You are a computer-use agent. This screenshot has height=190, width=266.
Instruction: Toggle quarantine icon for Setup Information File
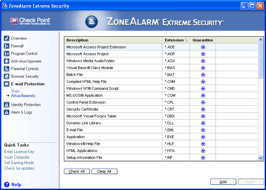pos(203,158)
